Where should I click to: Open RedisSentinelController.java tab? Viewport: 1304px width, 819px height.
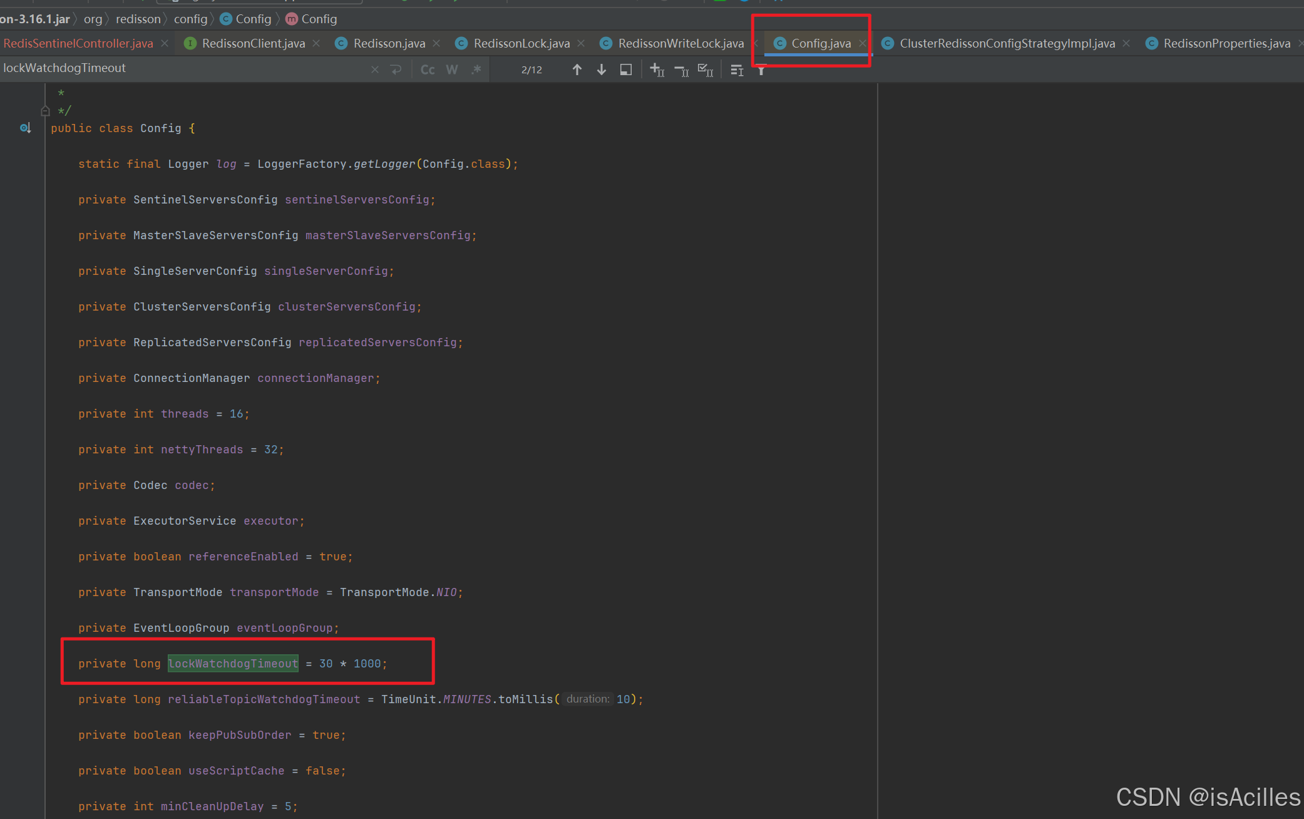tap(78, 43)
